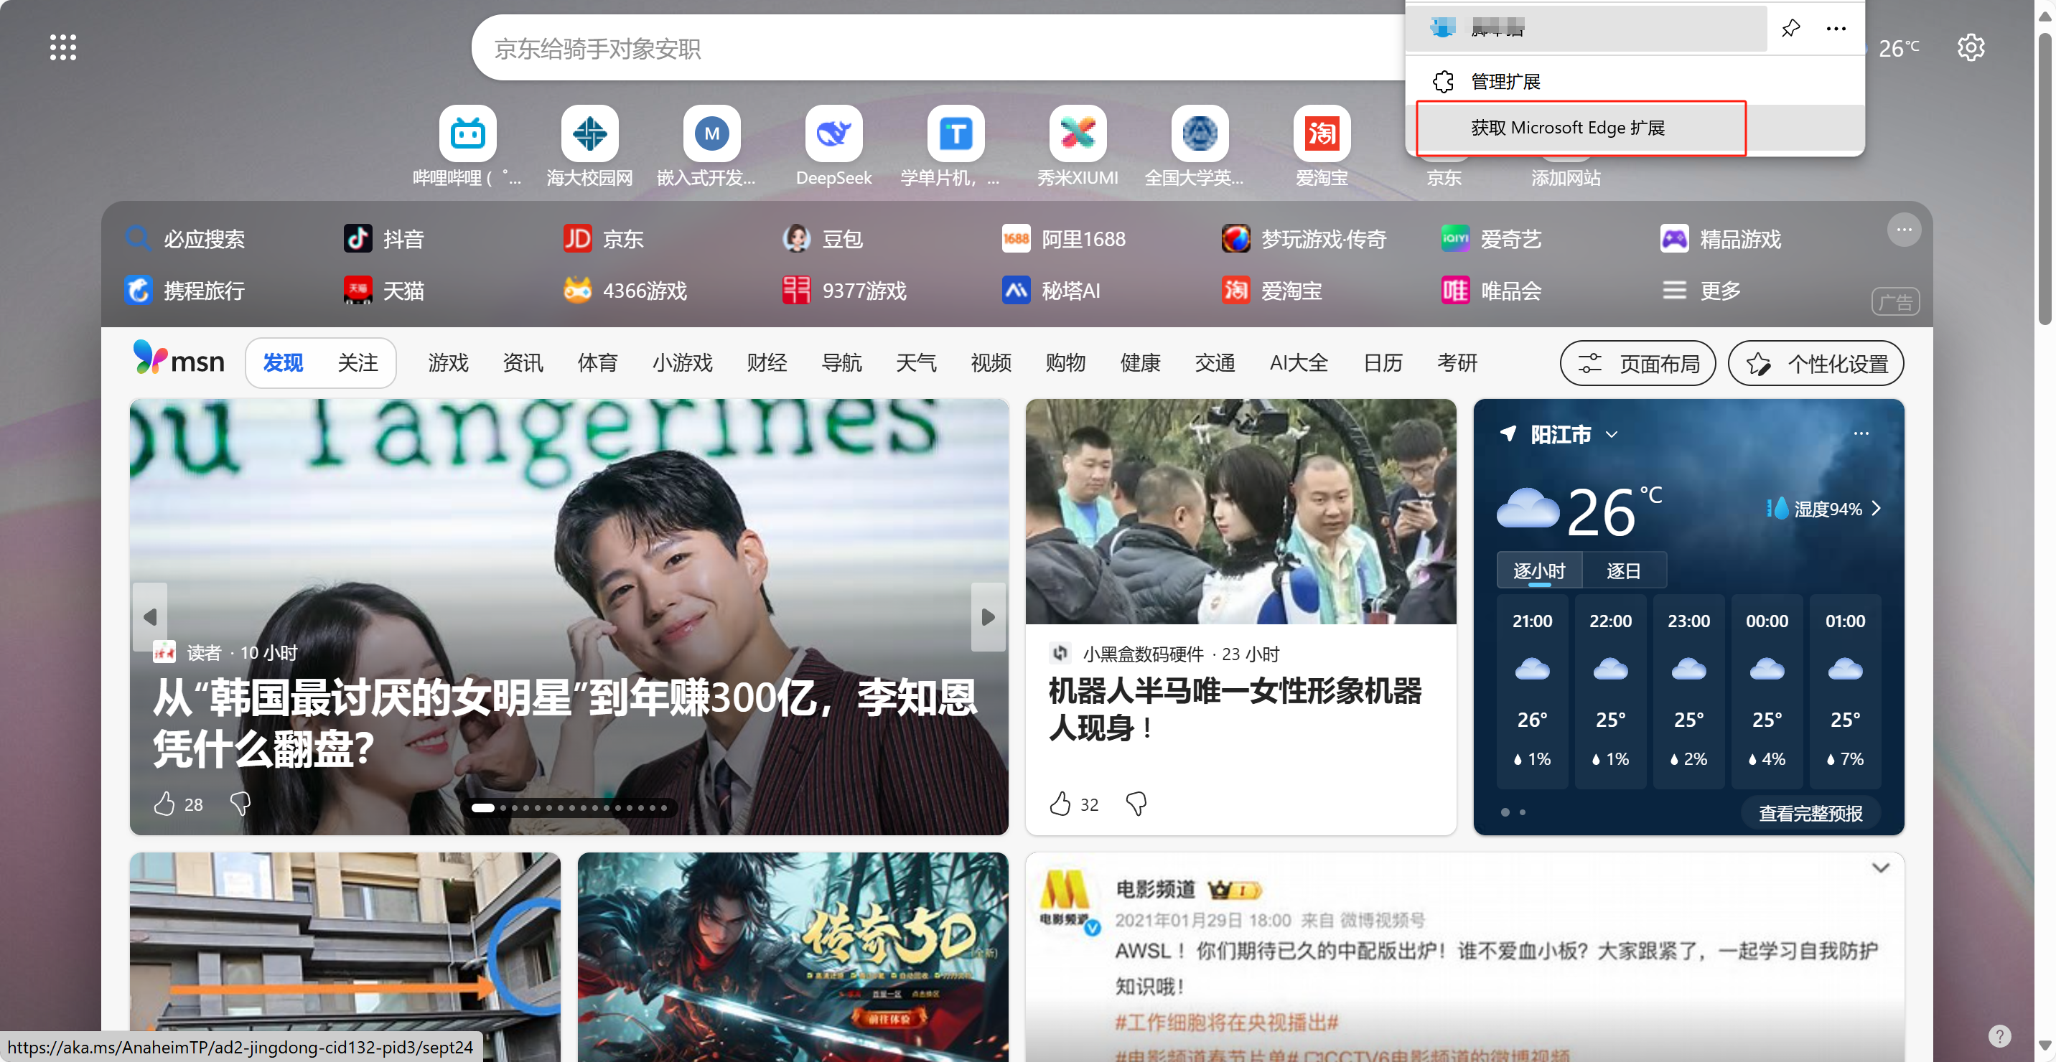This screenshot has height=1062, width=2056.
Task: Open the 爱淘宝 quick link tile
Action: click(1321, 133)
